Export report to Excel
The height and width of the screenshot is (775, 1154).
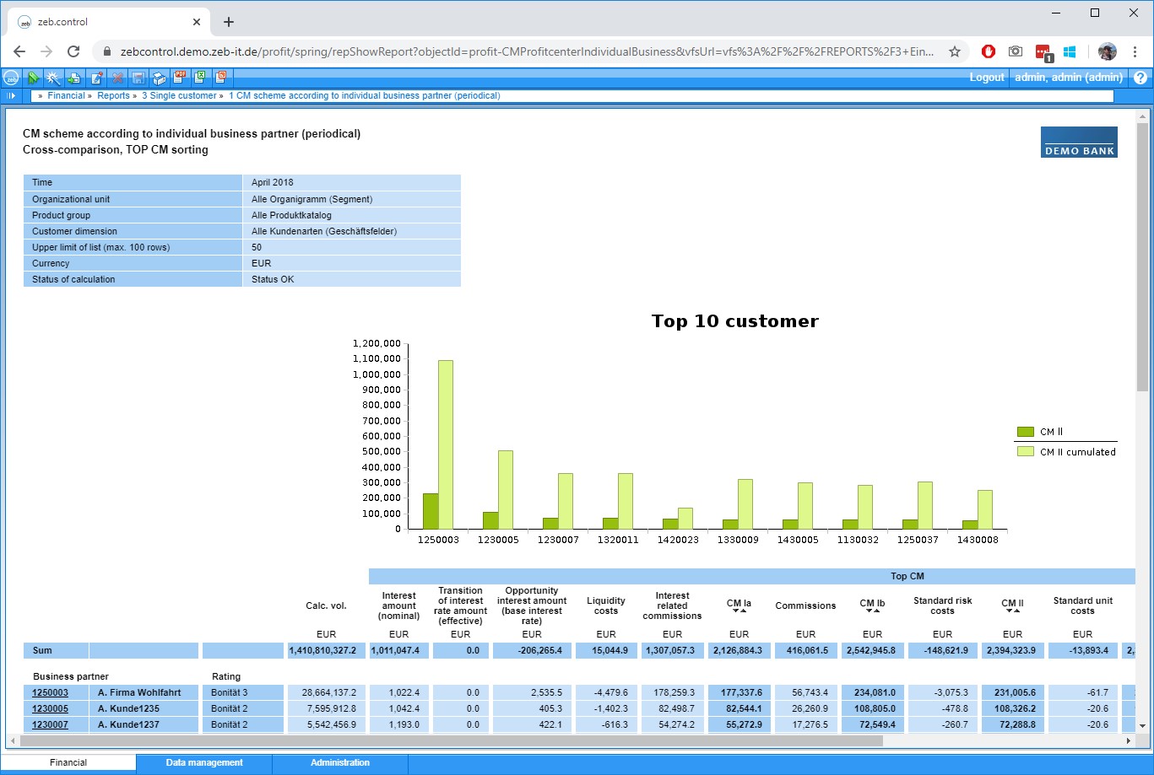200,78
